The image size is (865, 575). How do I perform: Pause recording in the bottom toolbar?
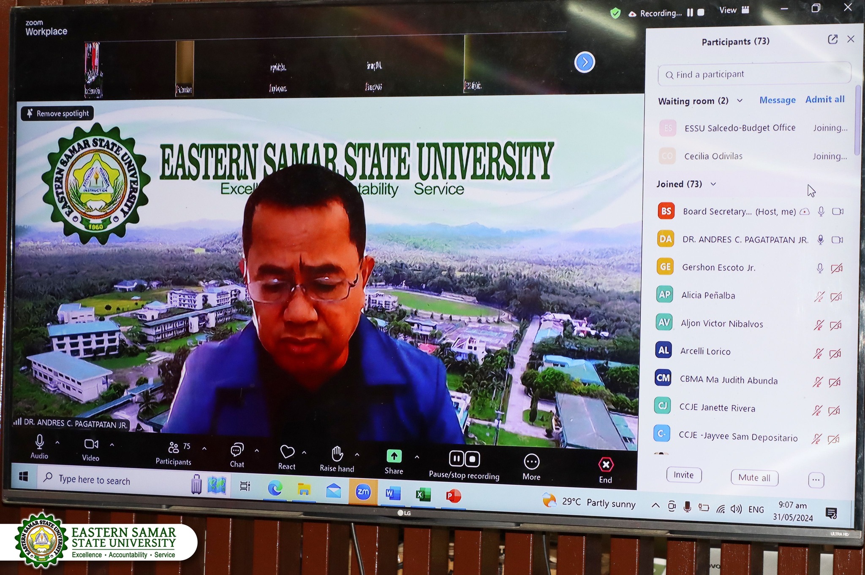[x=457, y=459]
